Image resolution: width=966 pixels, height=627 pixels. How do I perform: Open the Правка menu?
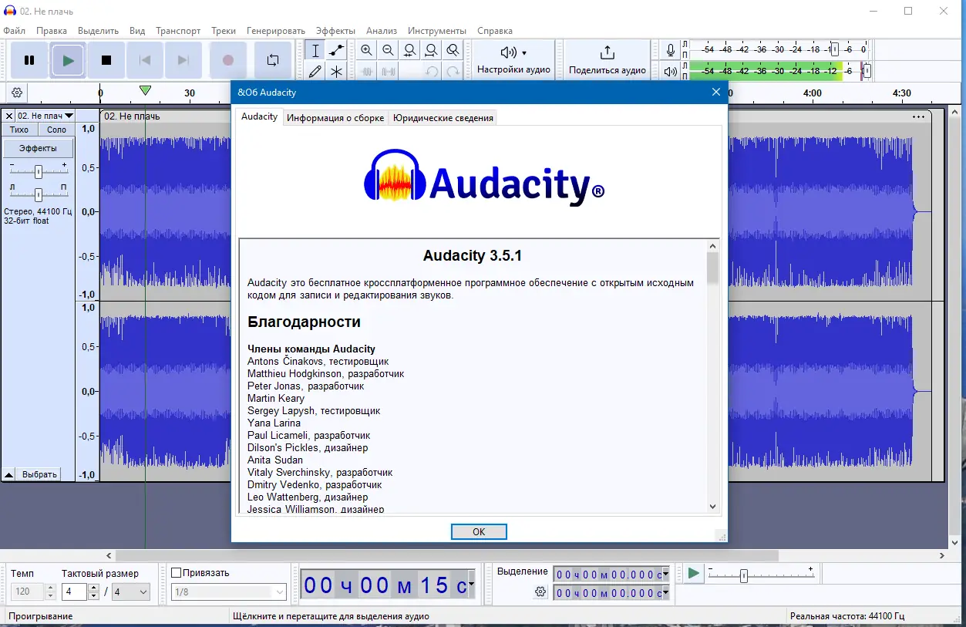point(52,31)
